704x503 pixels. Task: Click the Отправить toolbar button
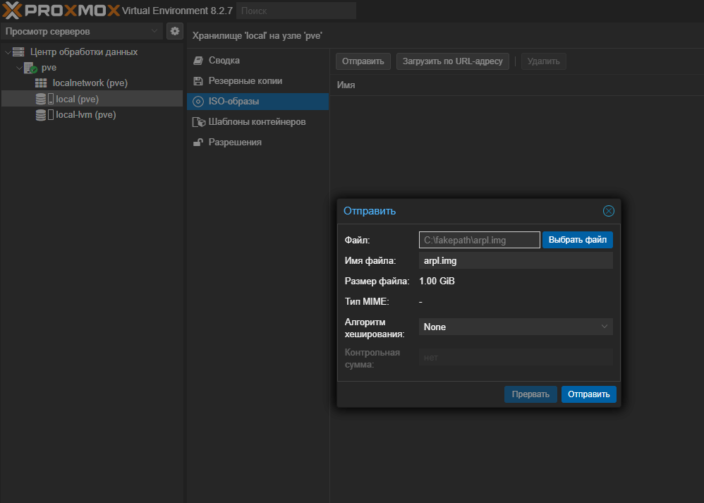[363, 61]
